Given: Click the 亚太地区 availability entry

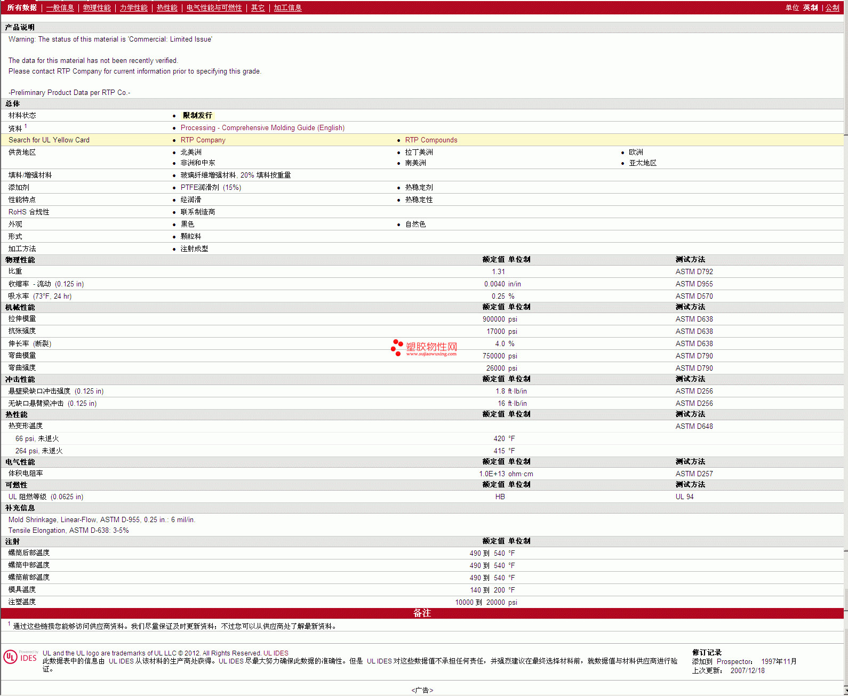Looking at the screenshot, I should [643, 163].
